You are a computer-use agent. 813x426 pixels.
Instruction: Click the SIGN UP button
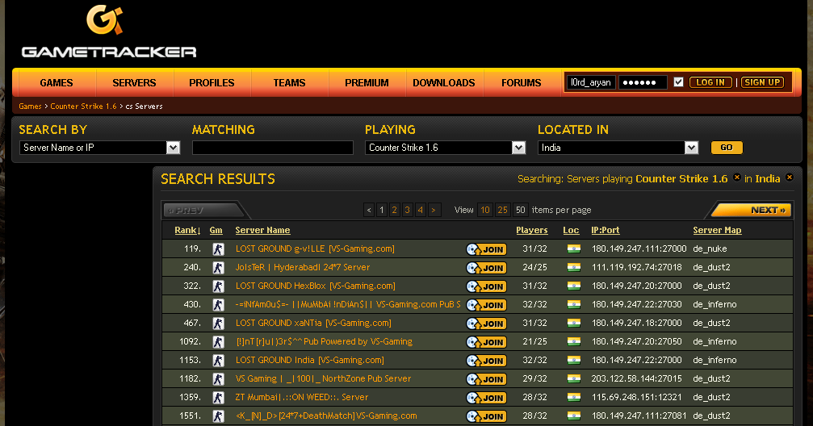coord(762,82)
